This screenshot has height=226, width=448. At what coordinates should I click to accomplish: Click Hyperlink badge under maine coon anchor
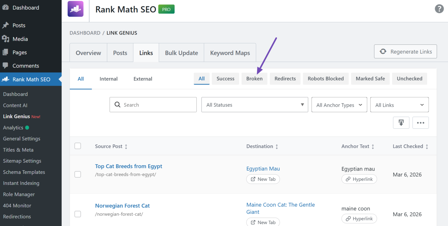point(359,219)
